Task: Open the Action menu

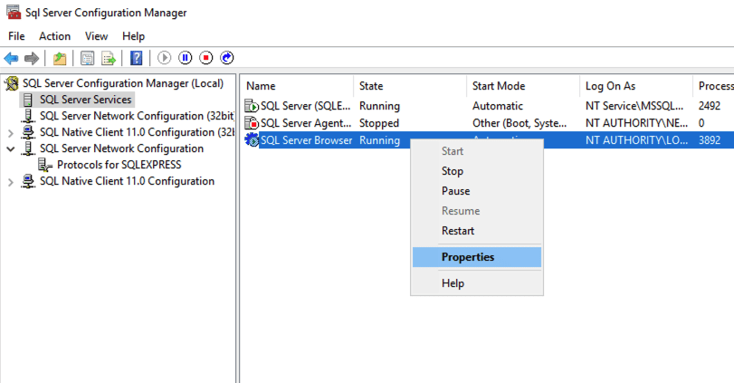Action: click(54, 36)
